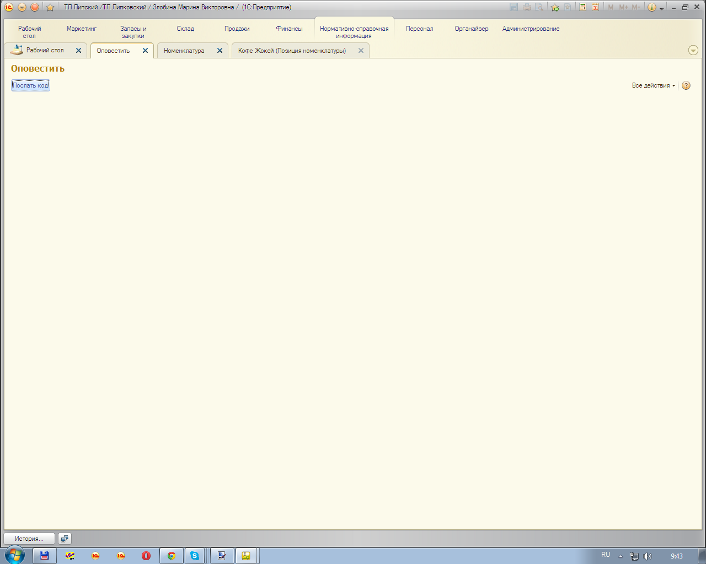
Task: Open the Calendar icon showing 31
Action: (x=596, y=7)
